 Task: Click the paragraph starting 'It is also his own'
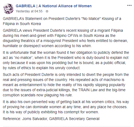[x=66, y=107]
